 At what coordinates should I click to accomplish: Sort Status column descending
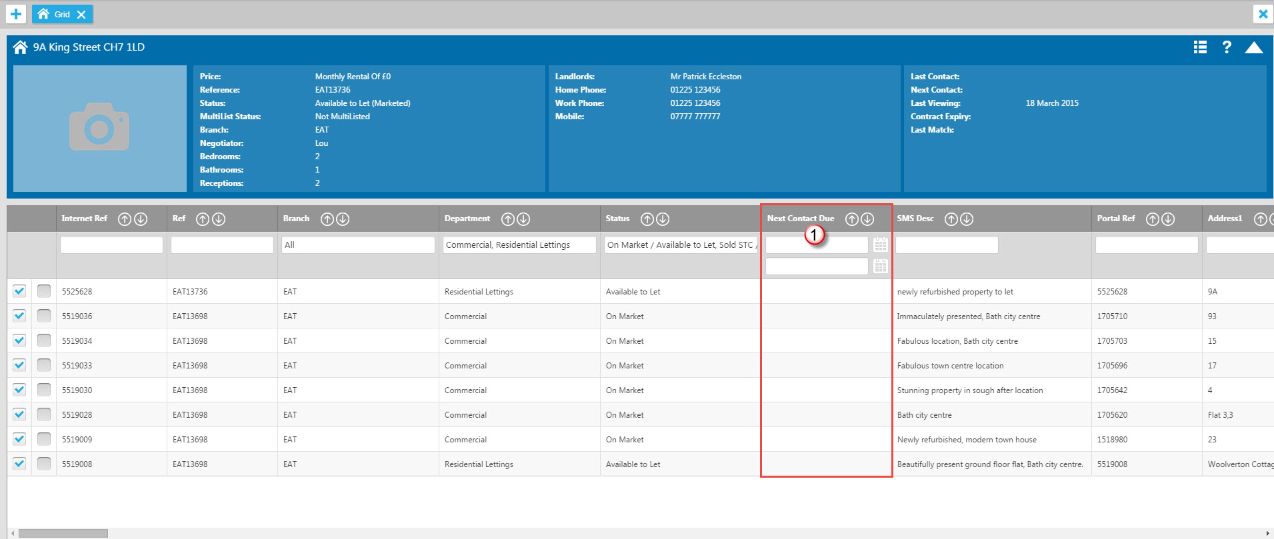[663, 219]
